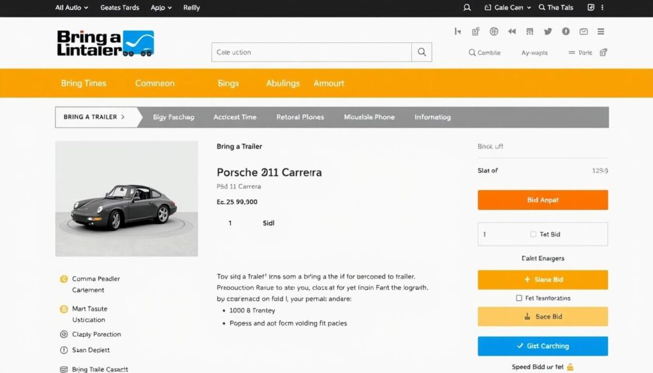The width and height of the screenshot is (653, 373).
Task: Open the Twitter bird icon
Action: tap(547, 31)
